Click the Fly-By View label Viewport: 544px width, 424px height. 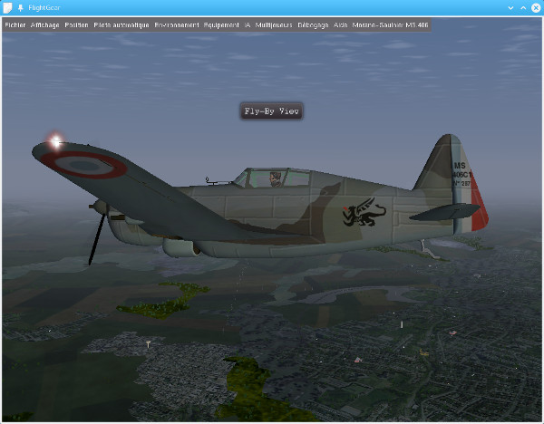(x=270, y=111)
